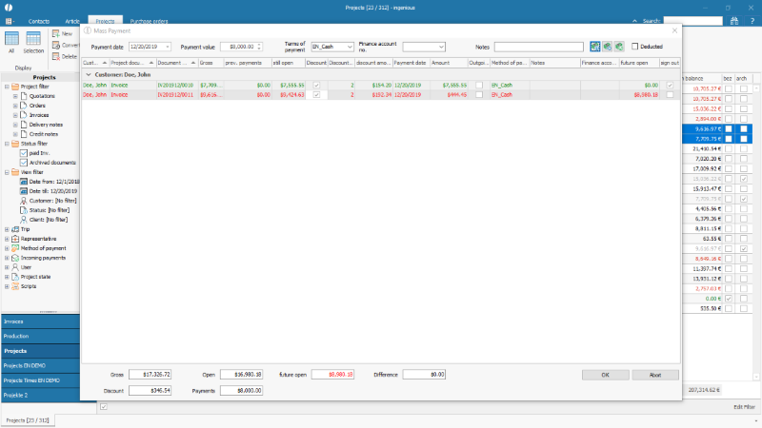The image size is (762, 428).
Task: Click the Status filter folder icon
Action: click(x=15, y=144)
